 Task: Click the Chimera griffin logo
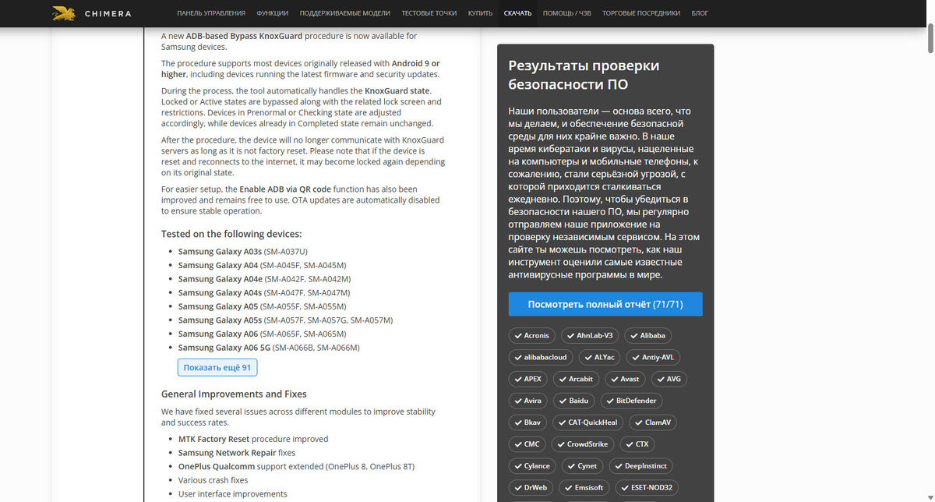click(x=63, y=13)
